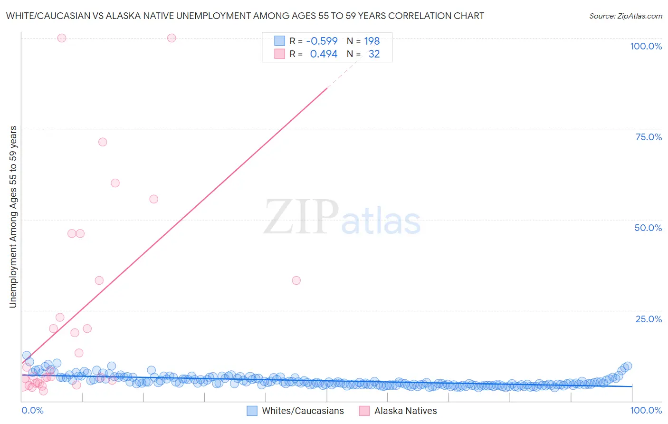Image resolution: width=668 pixels, height=424 pixels.
Task: Click the ZIPatlas watermark in chart center
Action: point(342,218)
